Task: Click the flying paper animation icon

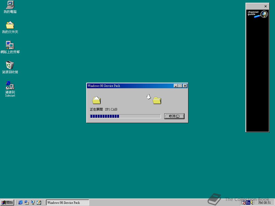Action: pyautogui.click(x=149, y=97)
